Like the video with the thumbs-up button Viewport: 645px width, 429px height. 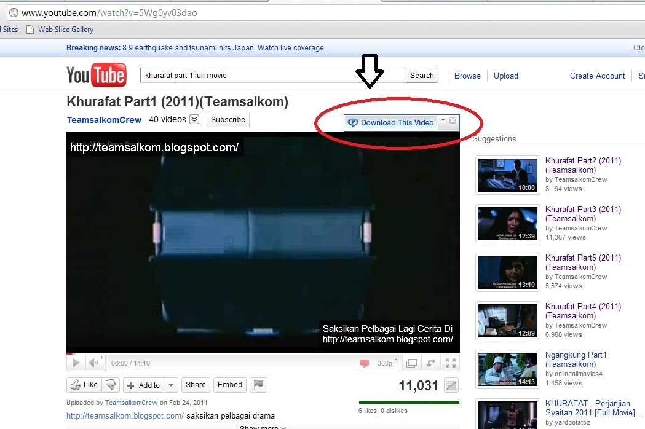(84, 385)
